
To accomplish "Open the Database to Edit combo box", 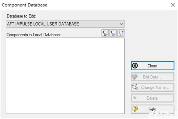I will click(65, 24).
